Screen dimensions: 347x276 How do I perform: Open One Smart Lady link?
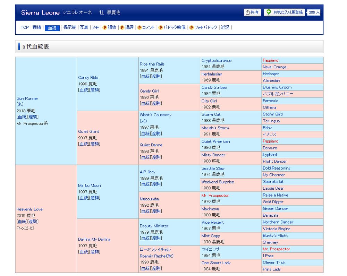click(x=216, y=263)
